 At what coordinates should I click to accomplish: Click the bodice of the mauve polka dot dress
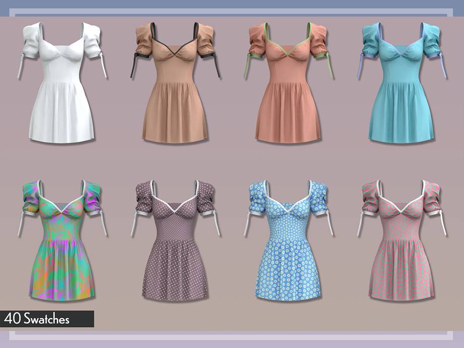point(175,221)
